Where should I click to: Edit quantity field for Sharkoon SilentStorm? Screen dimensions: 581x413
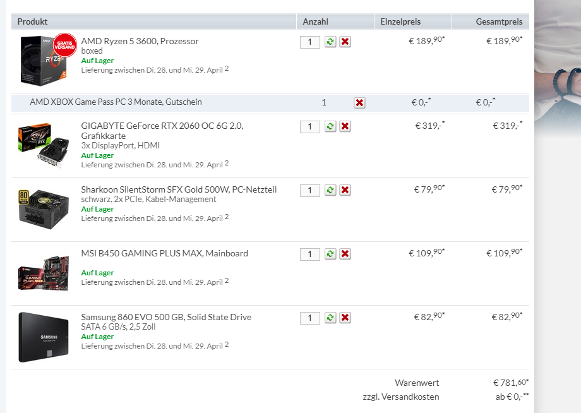pyautogui.click(x=310, y=190)
